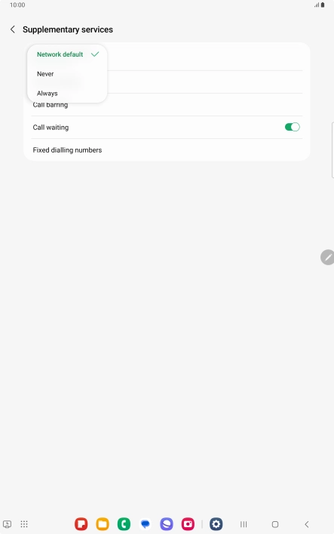This screenshot has height=534, width=334.
Task: Open the green Phone app
Action: (124, 523)
